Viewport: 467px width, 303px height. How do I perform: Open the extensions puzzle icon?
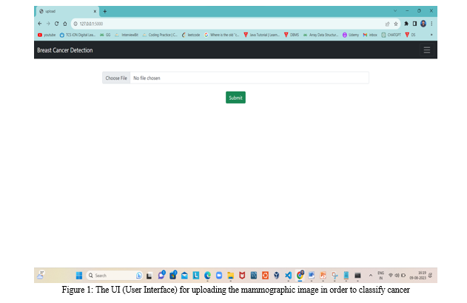[x=406, y=24]
